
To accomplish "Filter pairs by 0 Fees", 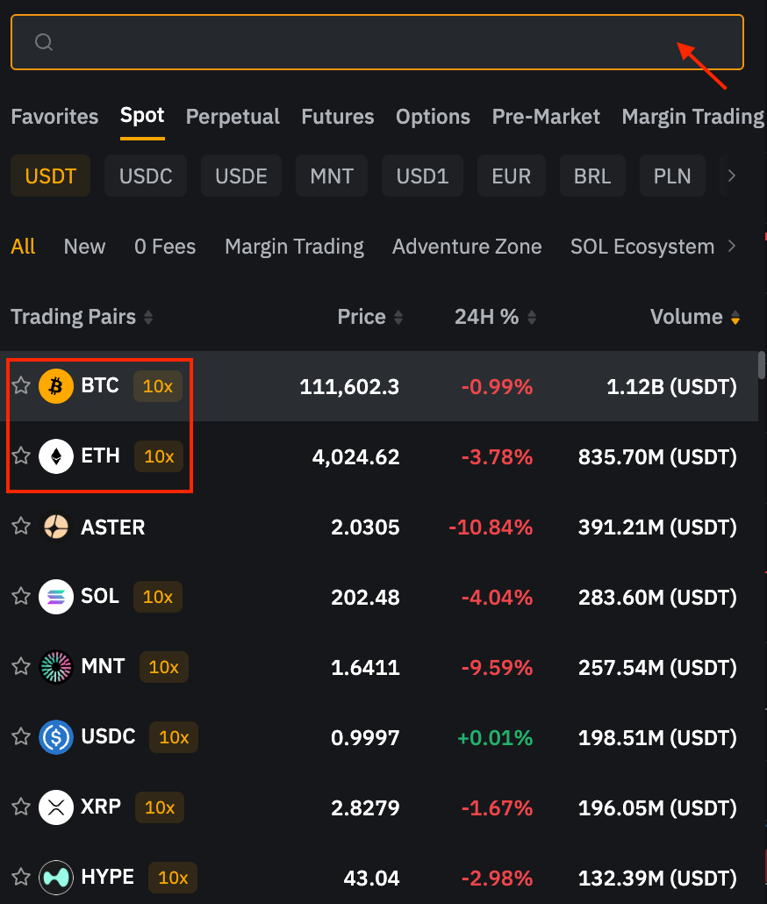I will (x=165, y=247).
